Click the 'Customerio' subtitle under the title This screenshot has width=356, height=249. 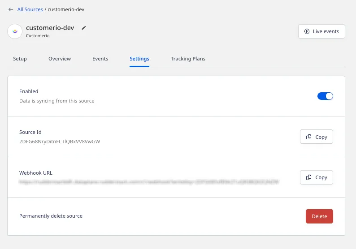point(38,36)
